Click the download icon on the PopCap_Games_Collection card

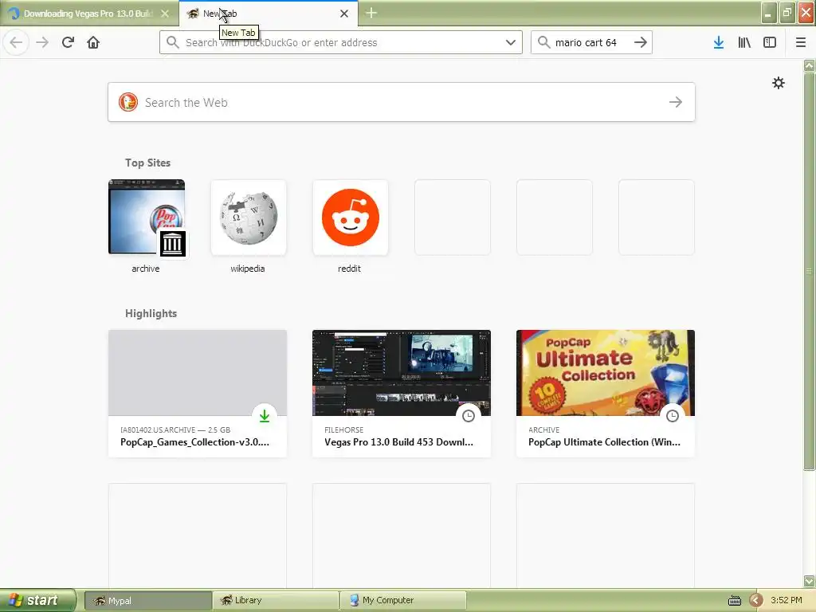[x=265, y=416]
